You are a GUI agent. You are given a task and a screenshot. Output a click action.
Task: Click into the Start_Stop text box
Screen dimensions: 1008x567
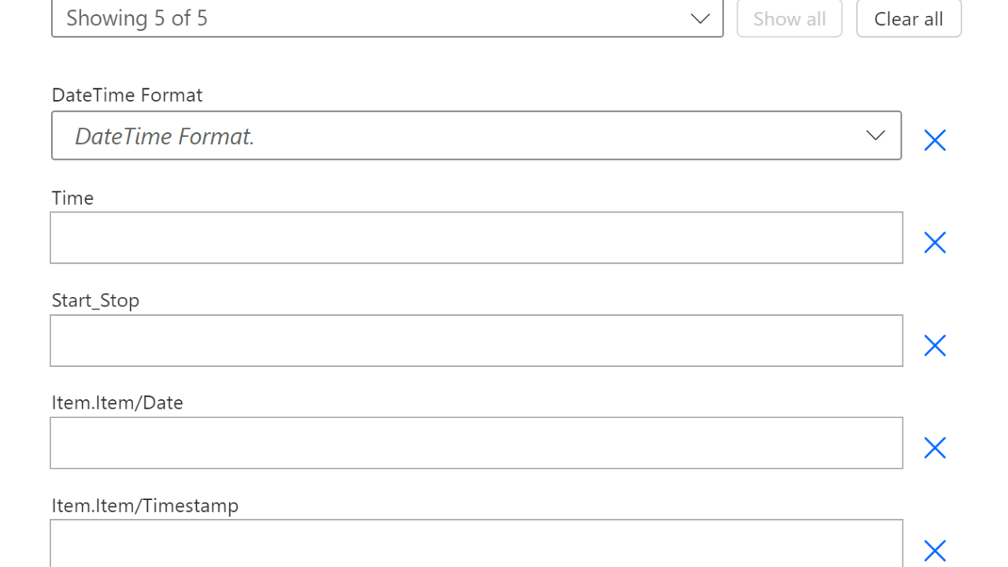click(x=476, y=341)
